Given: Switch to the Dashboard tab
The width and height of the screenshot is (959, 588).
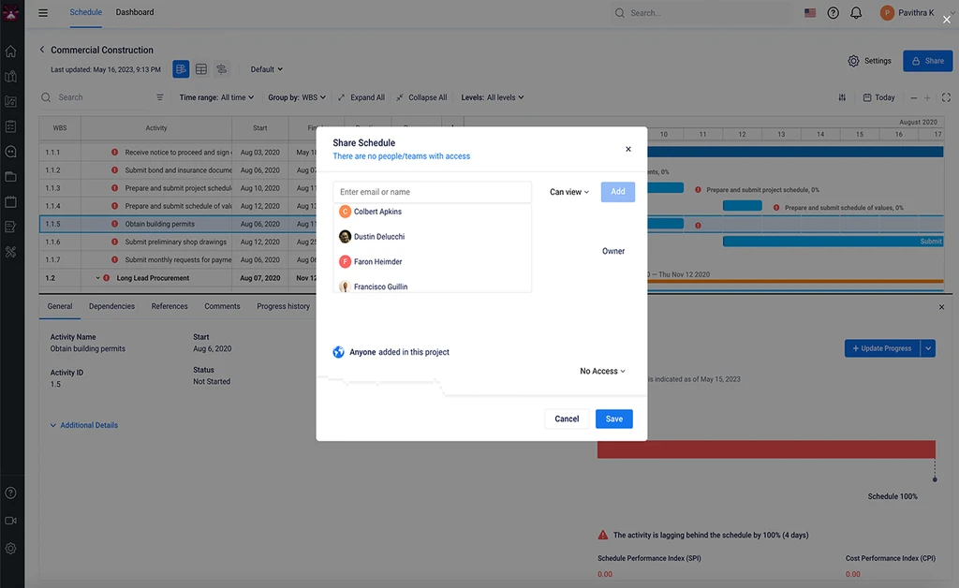Looking at the screenshot, I should click(x=135, y=12).
